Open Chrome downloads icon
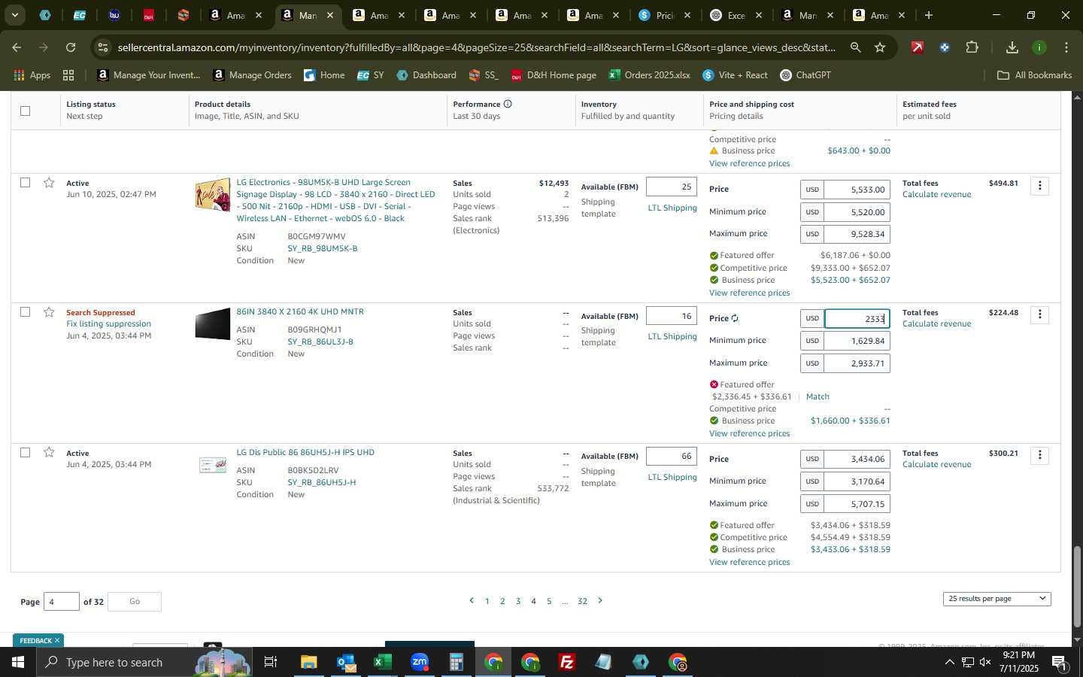This screenshot has height=677, width=1083. [x=1012, y=47]
